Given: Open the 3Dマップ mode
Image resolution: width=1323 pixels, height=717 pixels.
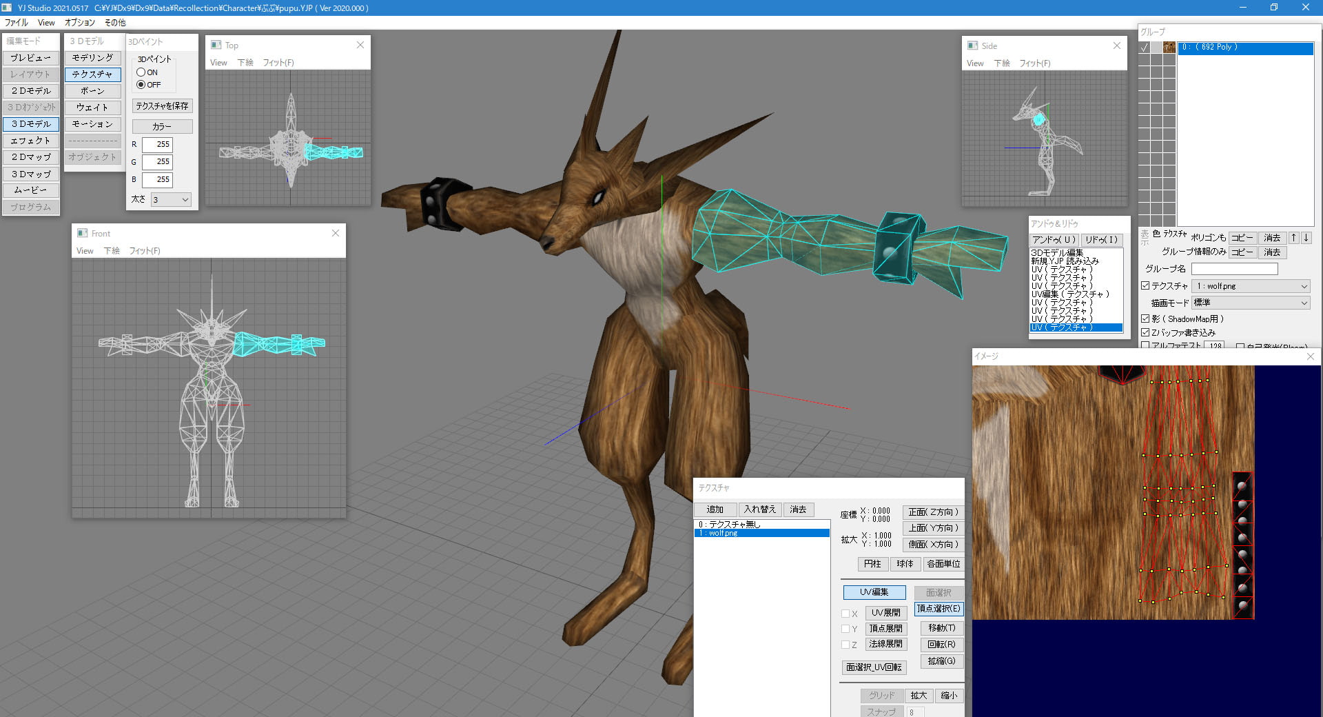Looking at the screenshot, I should click(x=31, y=174).
